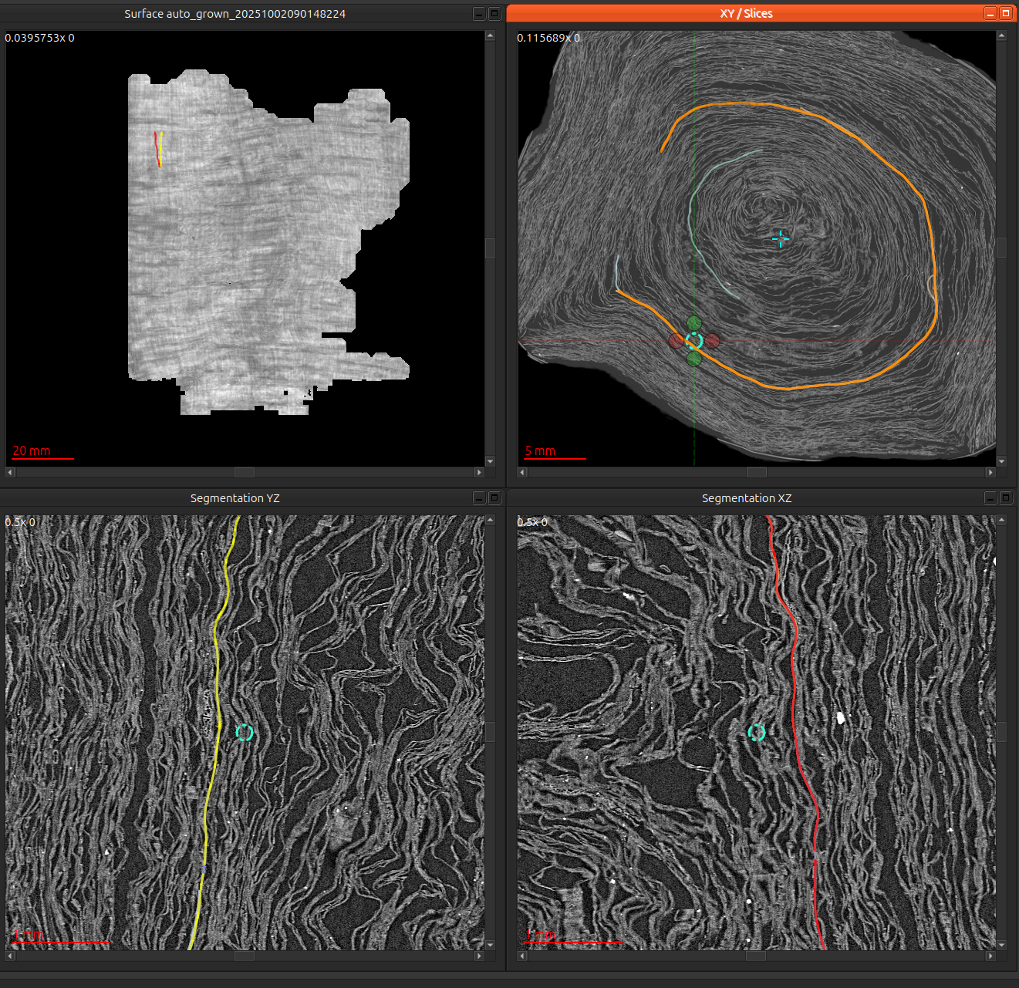Minimize the Segmentation XZ panel
Viewport: 1019px width, 988px height.
tap(990, 498)
